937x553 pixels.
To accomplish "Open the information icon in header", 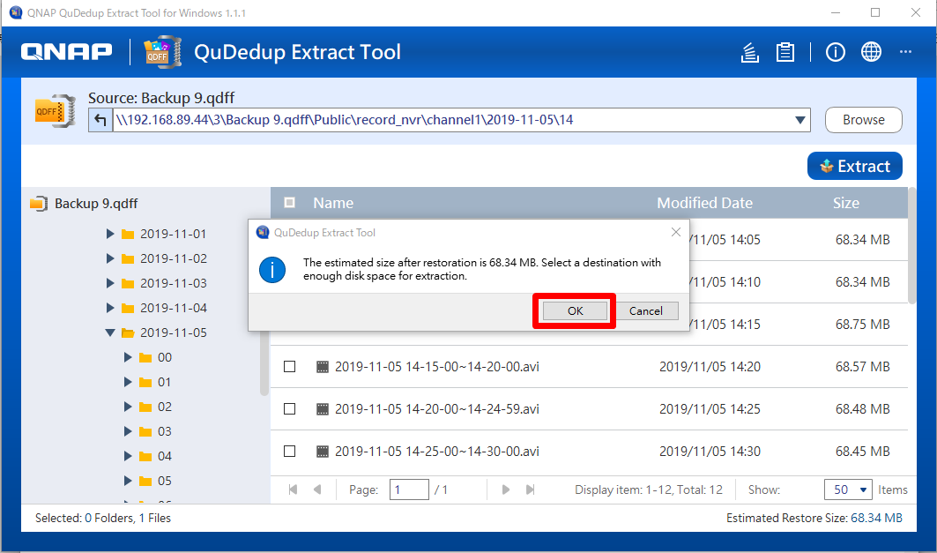I will click(835, 53).
